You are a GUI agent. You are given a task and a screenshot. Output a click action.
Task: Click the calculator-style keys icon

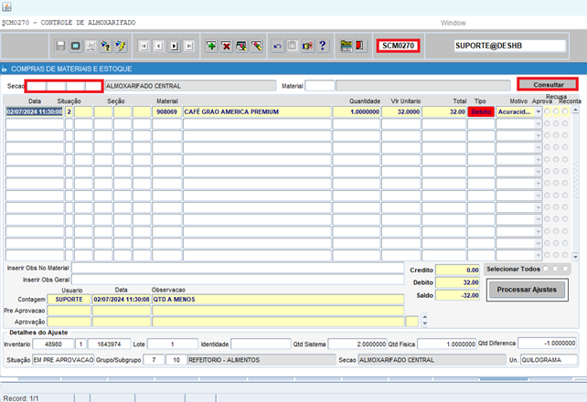pyautogui.click(x=346, y=46)
